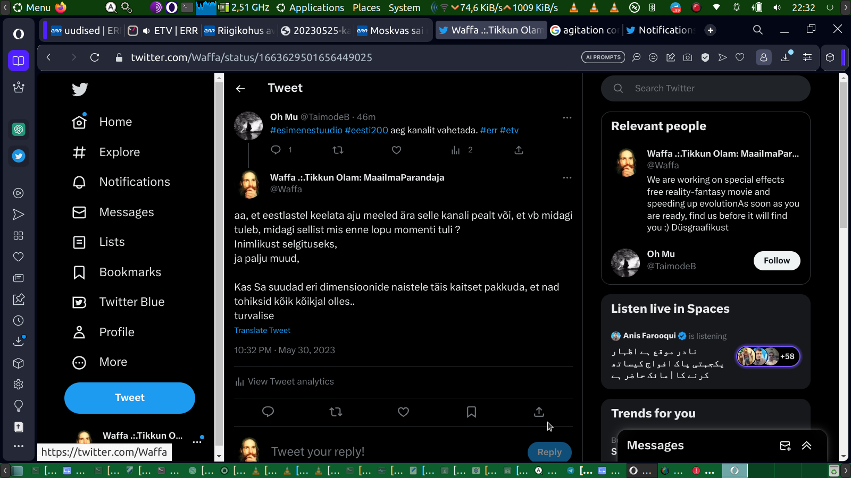Open Twitter panel in Opera sidebar
Viewport: 851px width, 478px height.
point(19,156)
